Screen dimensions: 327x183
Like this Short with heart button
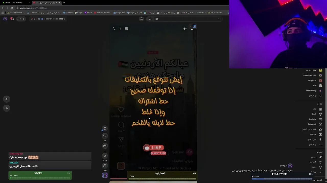[x=105, y=136]
